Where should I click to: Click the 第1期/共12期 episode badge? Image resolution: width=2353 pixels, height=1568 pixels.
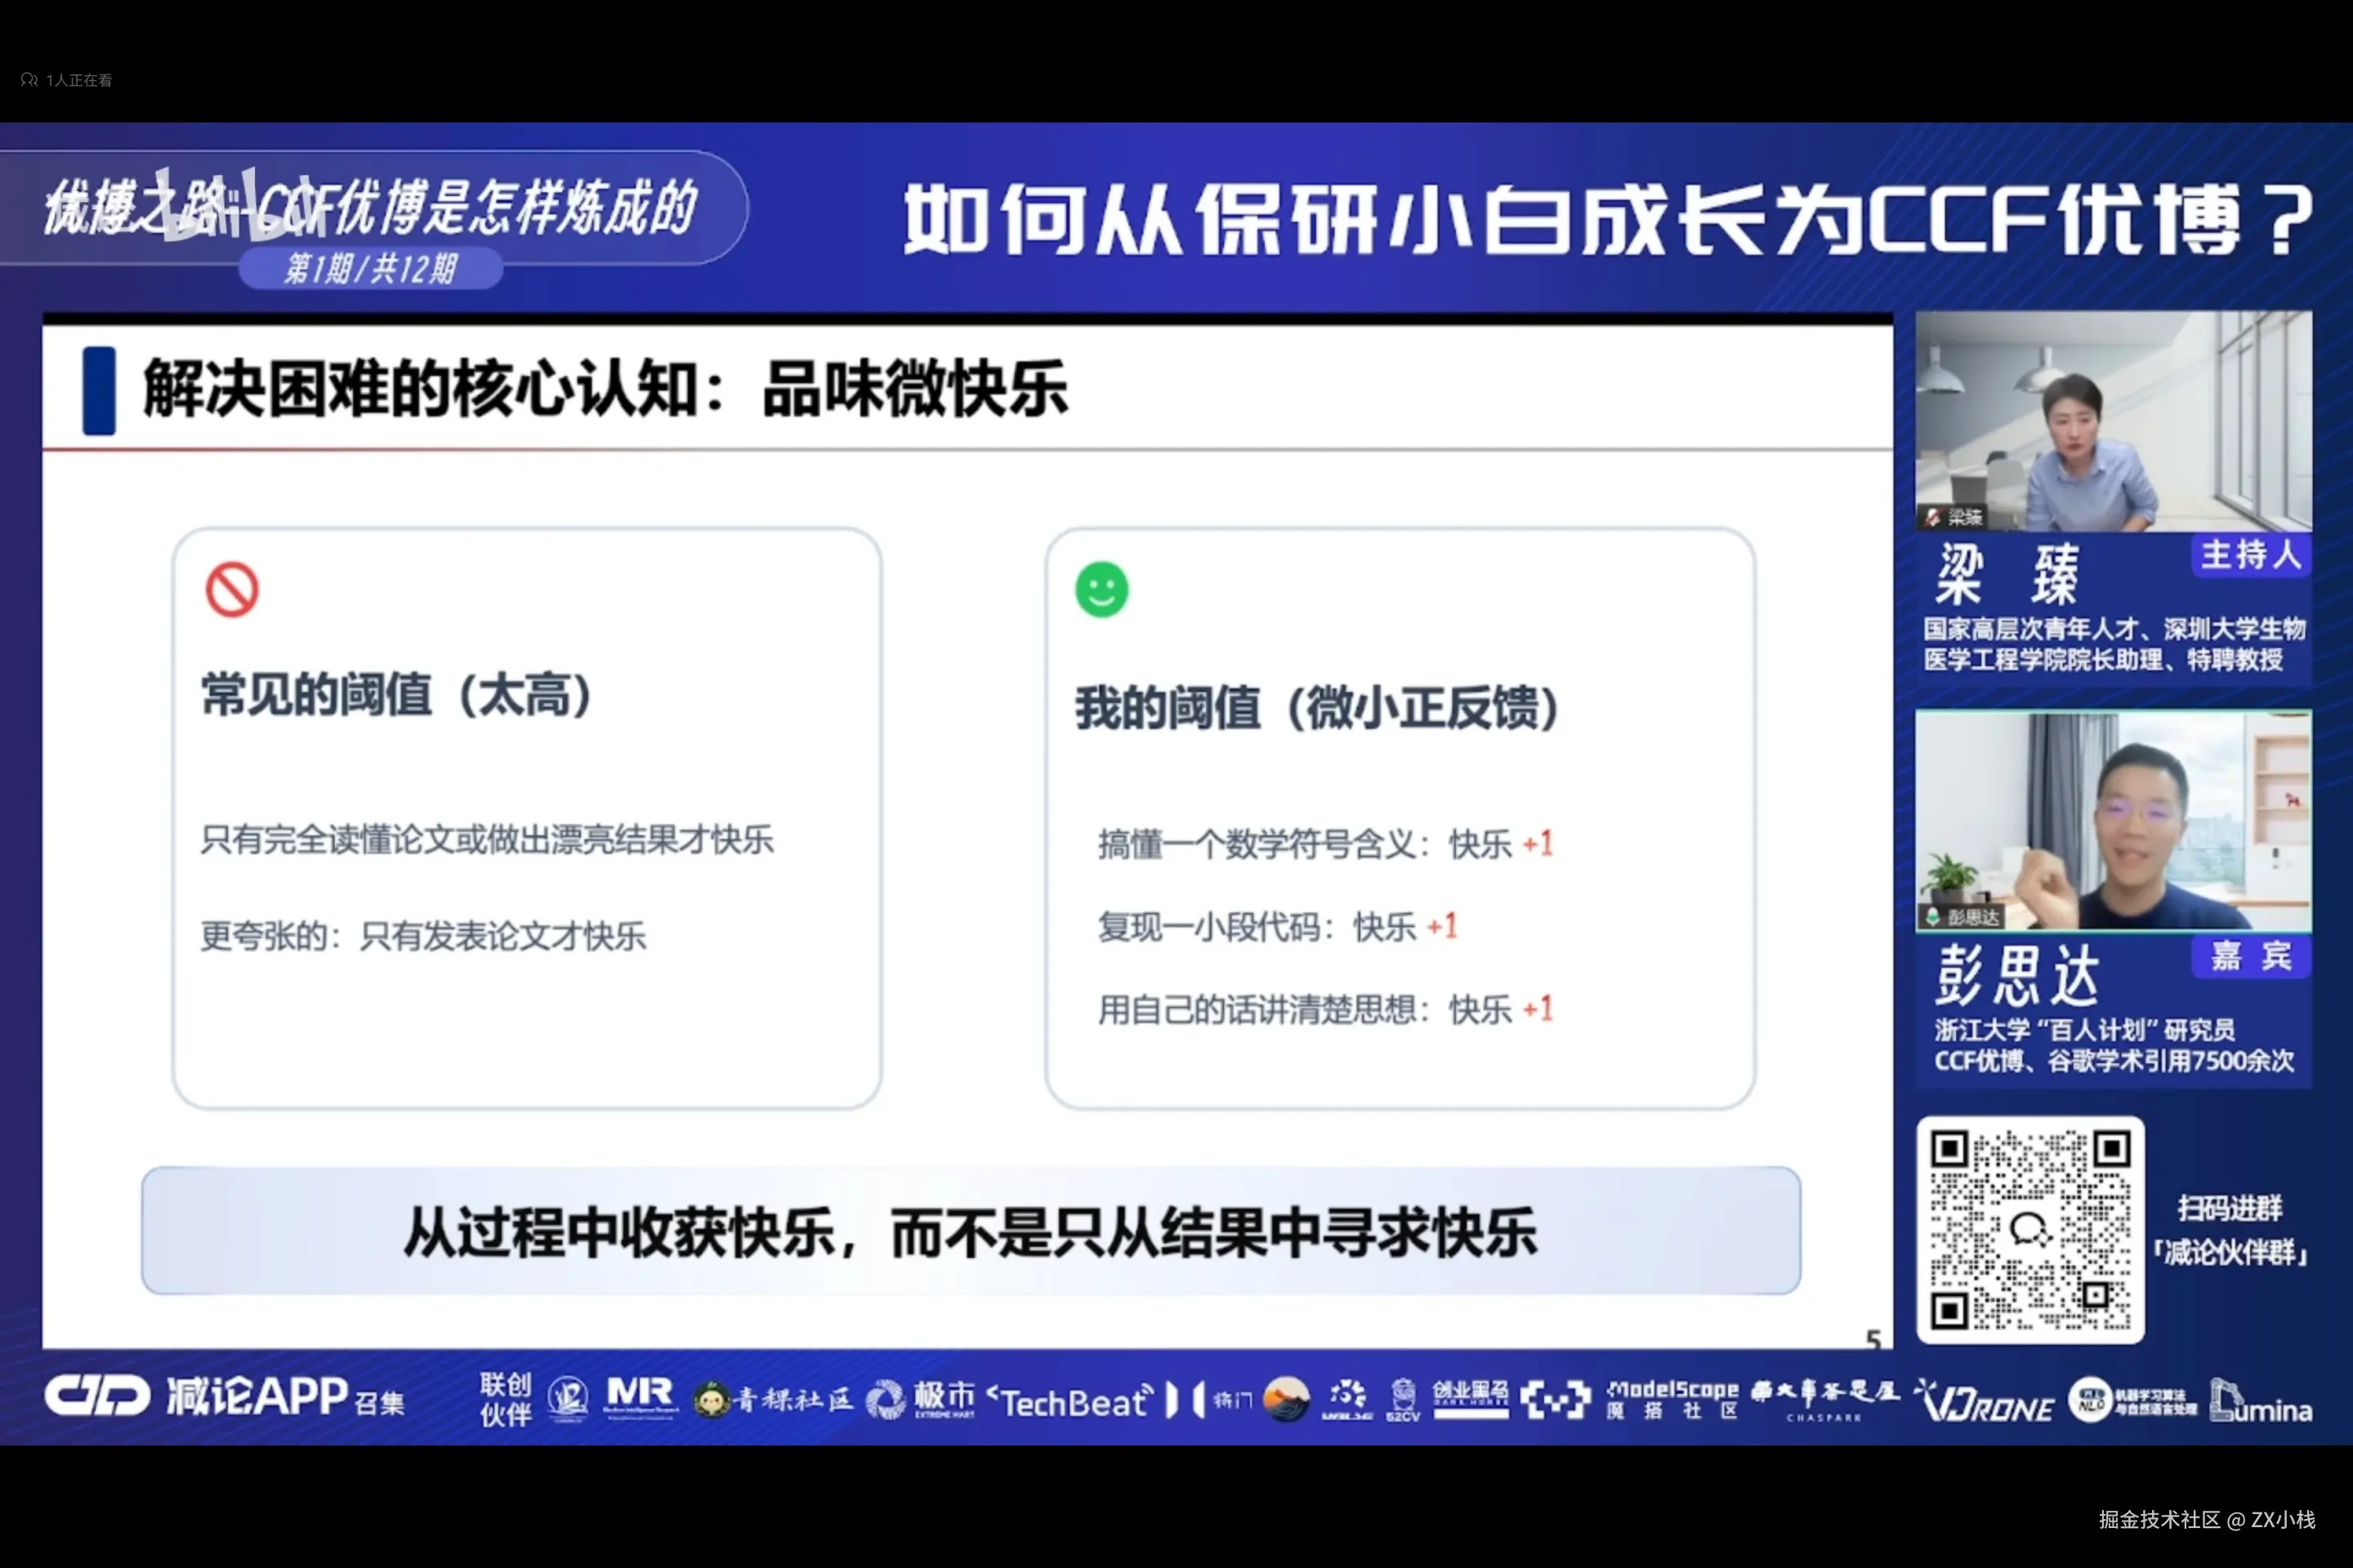pyautogui.click(x=370, y=268)
